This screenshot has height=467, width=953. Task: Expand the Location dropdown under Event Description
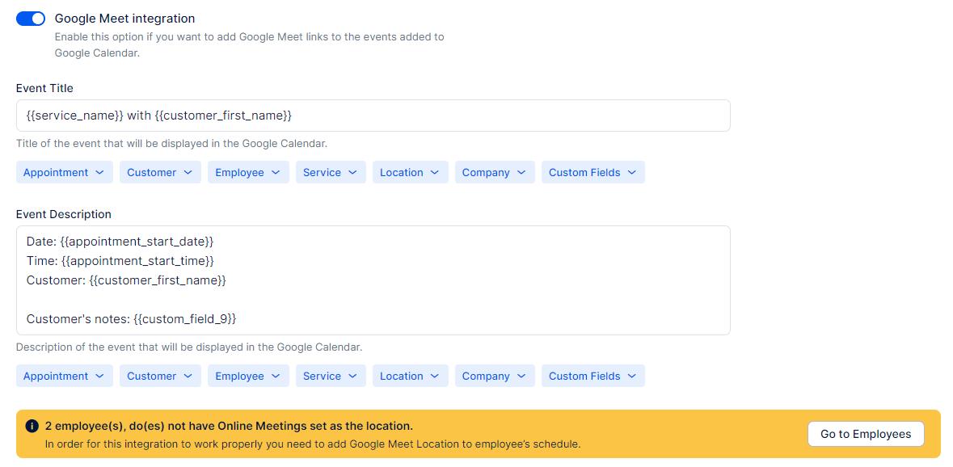click(410, 376)
